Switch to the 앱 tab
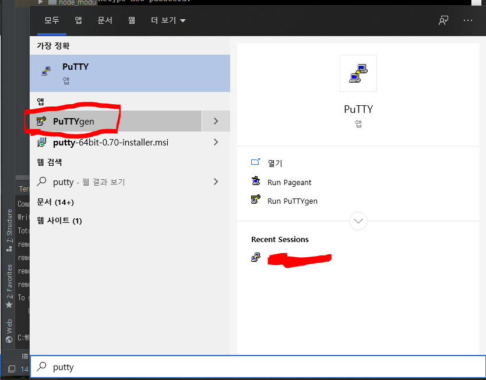This screenshot has height=380, width=486. [x=78, y=20]
